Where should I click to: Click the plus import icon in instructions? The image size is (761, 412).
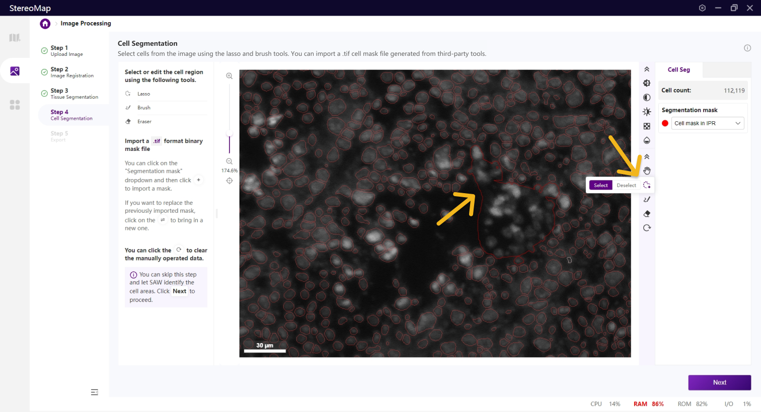click(x=199, y=180)
